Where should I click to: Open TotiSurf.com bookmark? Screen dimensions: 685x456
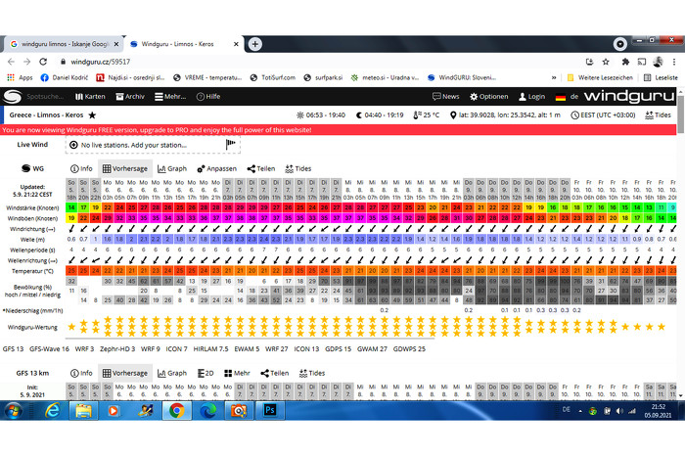click(x=273, y=77)
